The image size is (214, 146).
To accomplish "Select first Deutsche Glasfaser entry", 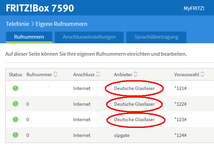I will 134,88.
